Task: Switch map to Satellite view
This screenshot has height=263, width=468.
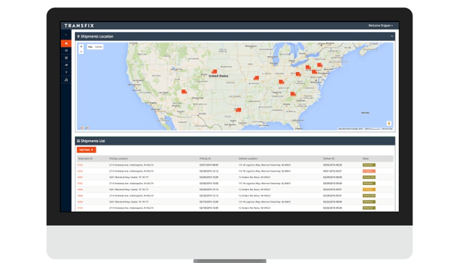Action: 98,47
